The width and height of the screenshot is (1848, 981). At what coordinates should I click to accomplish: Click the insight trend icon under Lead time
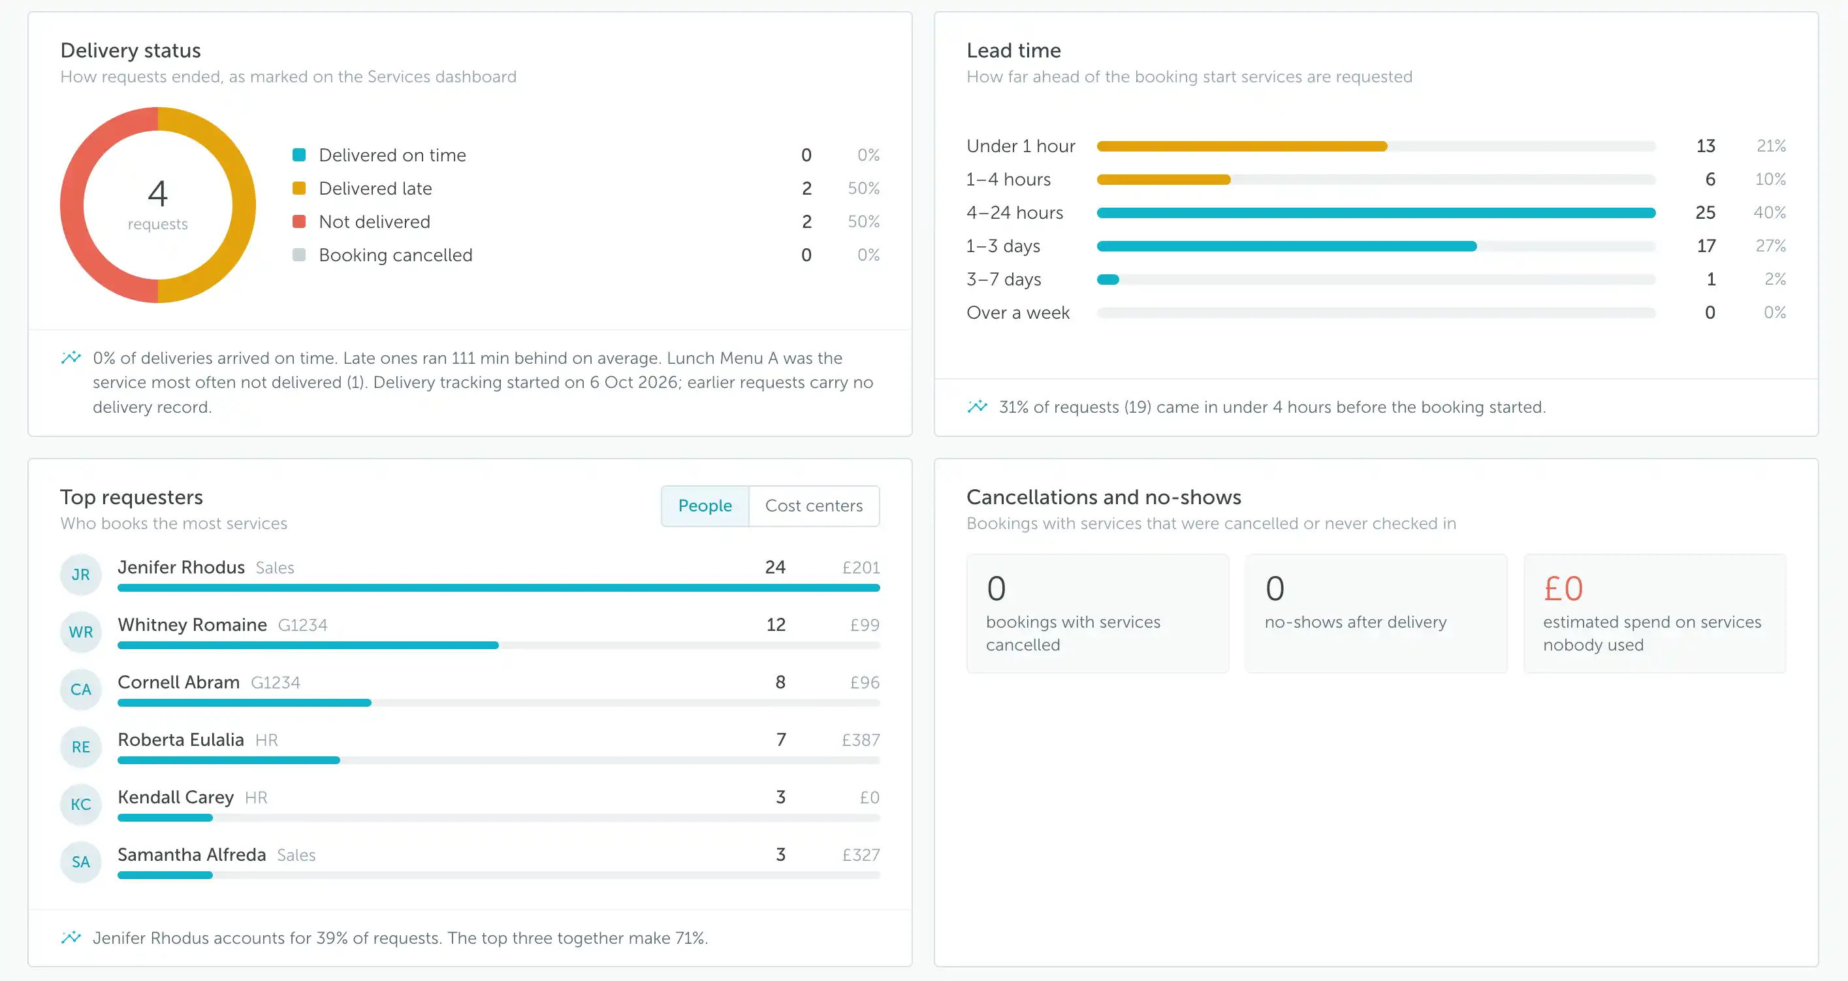point(977,406)
